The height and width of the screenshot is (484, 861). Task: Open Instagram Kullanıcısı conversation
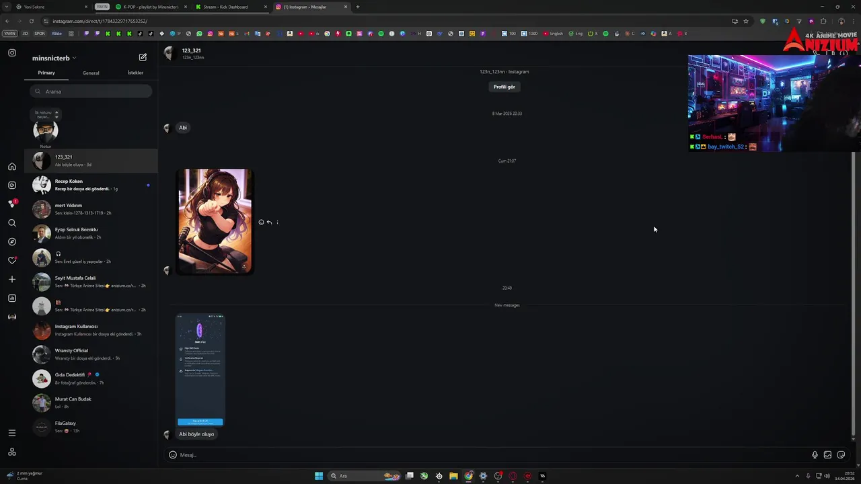coord(91,330)
